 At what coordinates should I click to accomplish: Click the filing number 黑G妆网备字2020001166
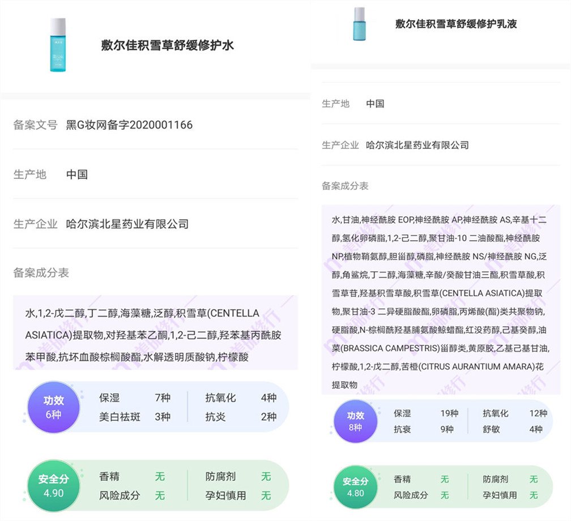coord(129,125)
